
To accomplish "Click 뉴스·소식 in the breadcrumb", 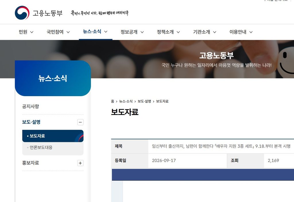I will [x=126, y=101].
